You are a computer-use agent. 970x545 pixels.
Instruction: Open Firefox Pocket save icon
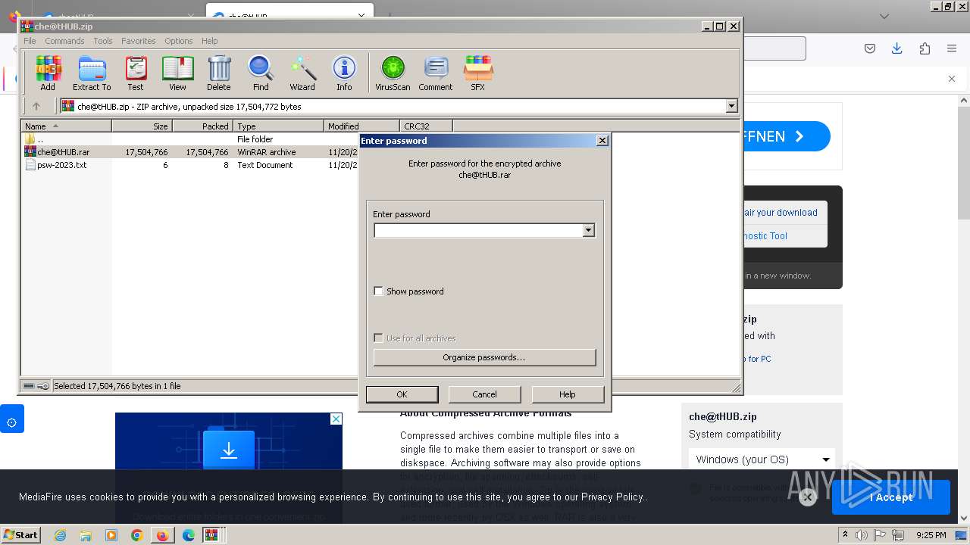pos(870,48)
